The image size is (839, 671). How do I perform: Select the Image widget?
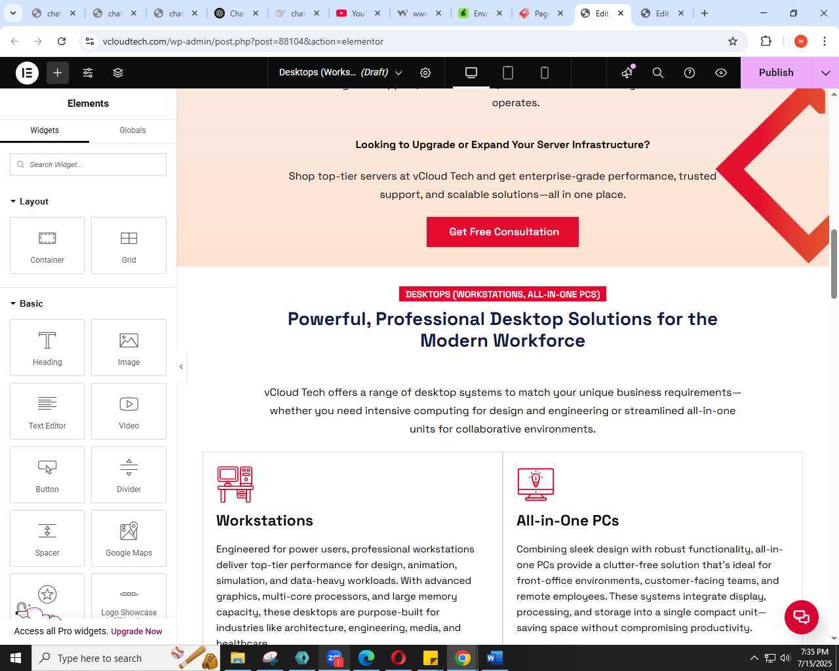128,348
